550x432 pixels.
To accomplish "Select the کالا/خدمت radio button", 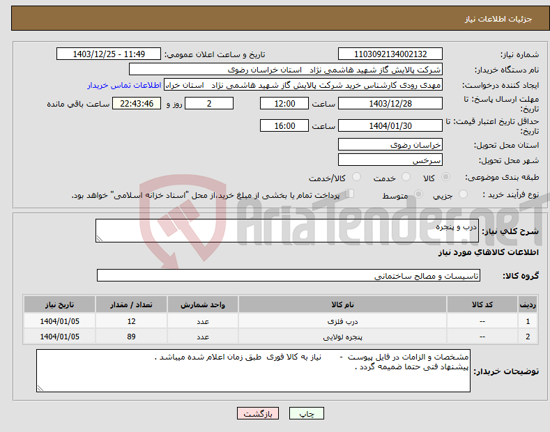I will 356,177.
